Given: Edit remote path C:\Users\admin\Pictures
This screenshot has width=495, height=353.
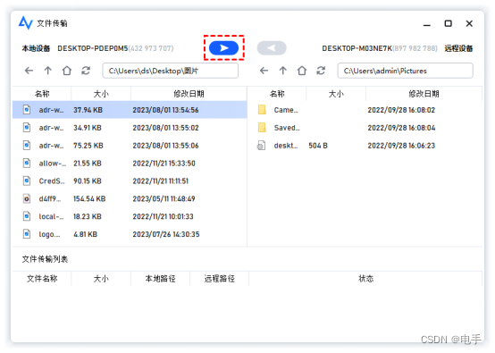Looking at the screenshot, I should (x=406, y=71).
